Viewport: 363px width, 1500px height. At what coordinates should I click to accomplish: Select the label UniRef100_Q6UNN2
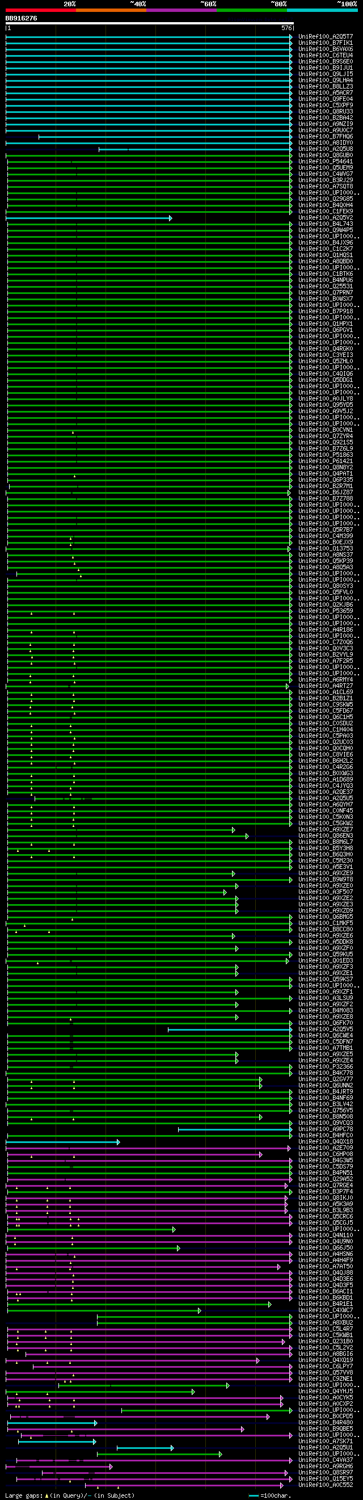326,1085
